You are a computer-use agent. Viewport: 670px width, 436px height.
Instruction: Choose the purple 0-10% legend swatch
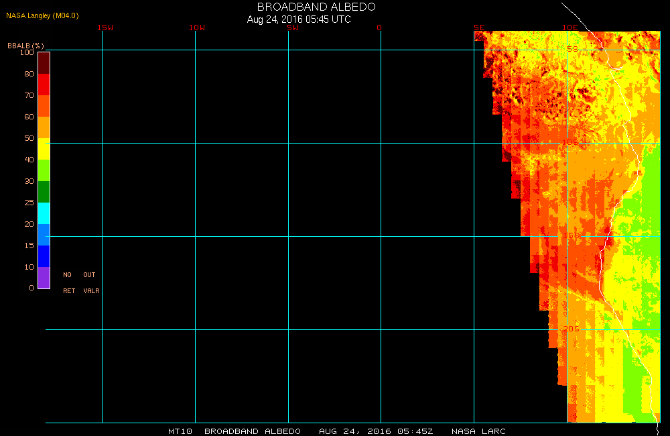[x=44, y=277]
